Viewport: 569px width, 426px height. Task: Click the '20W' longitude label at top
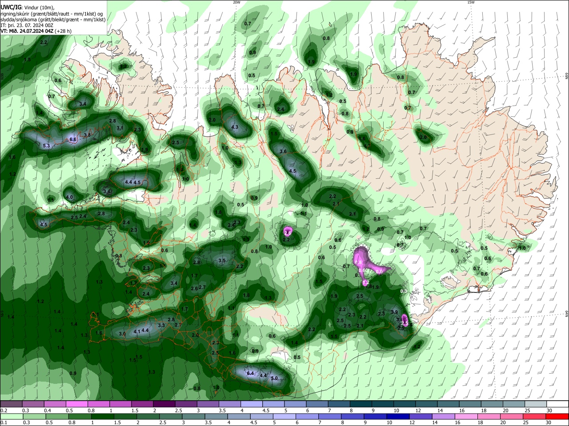(236, 2)
